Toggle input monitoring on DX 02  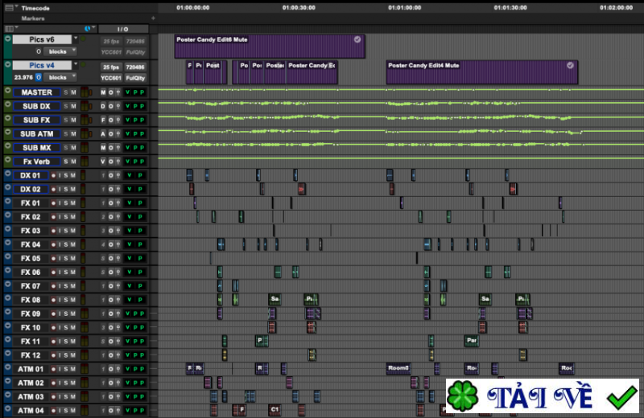[60, 189]
